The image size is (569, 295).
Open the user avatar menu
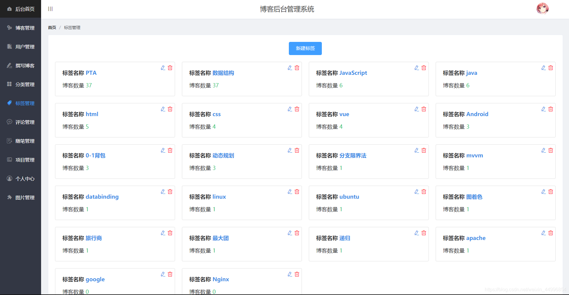point(542,9)
